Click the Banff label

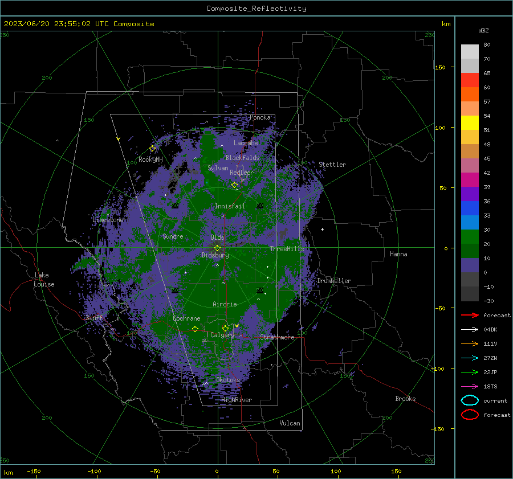93,318
